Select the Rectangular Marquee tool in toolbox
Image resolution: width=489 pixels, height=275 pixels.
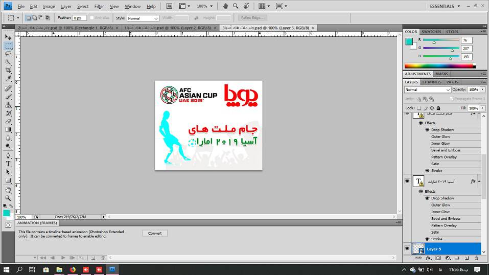point(8,46)
